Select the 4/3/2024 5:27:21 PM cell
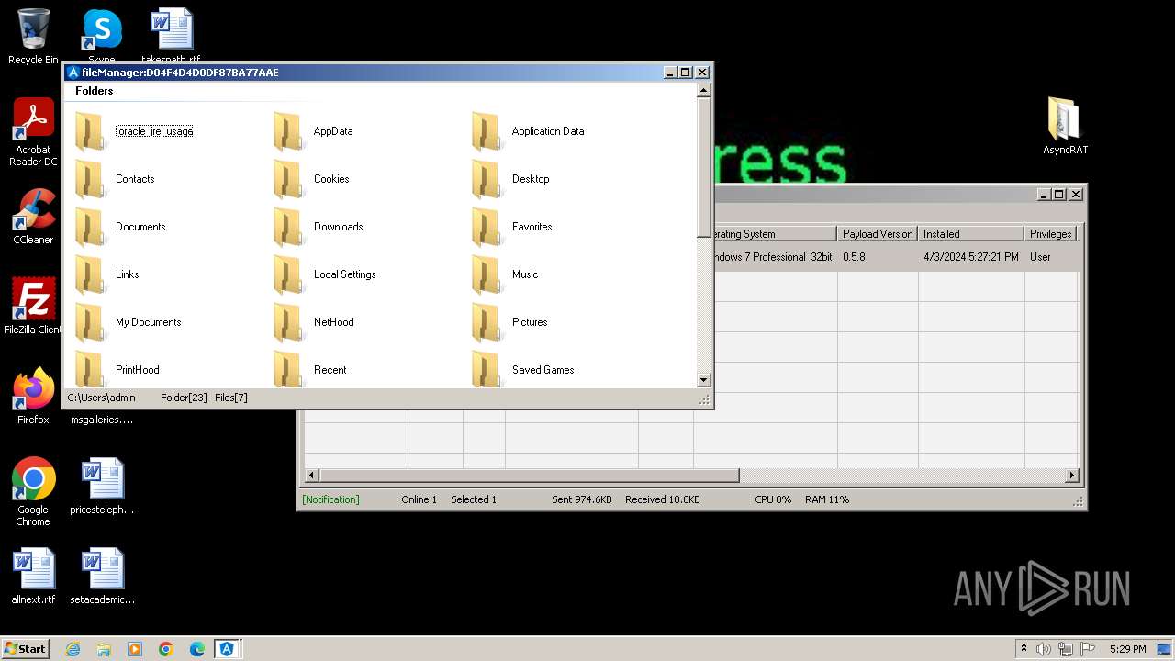Screen dimensions: 1175x661 pyautogui.click(x=970, y=257)
